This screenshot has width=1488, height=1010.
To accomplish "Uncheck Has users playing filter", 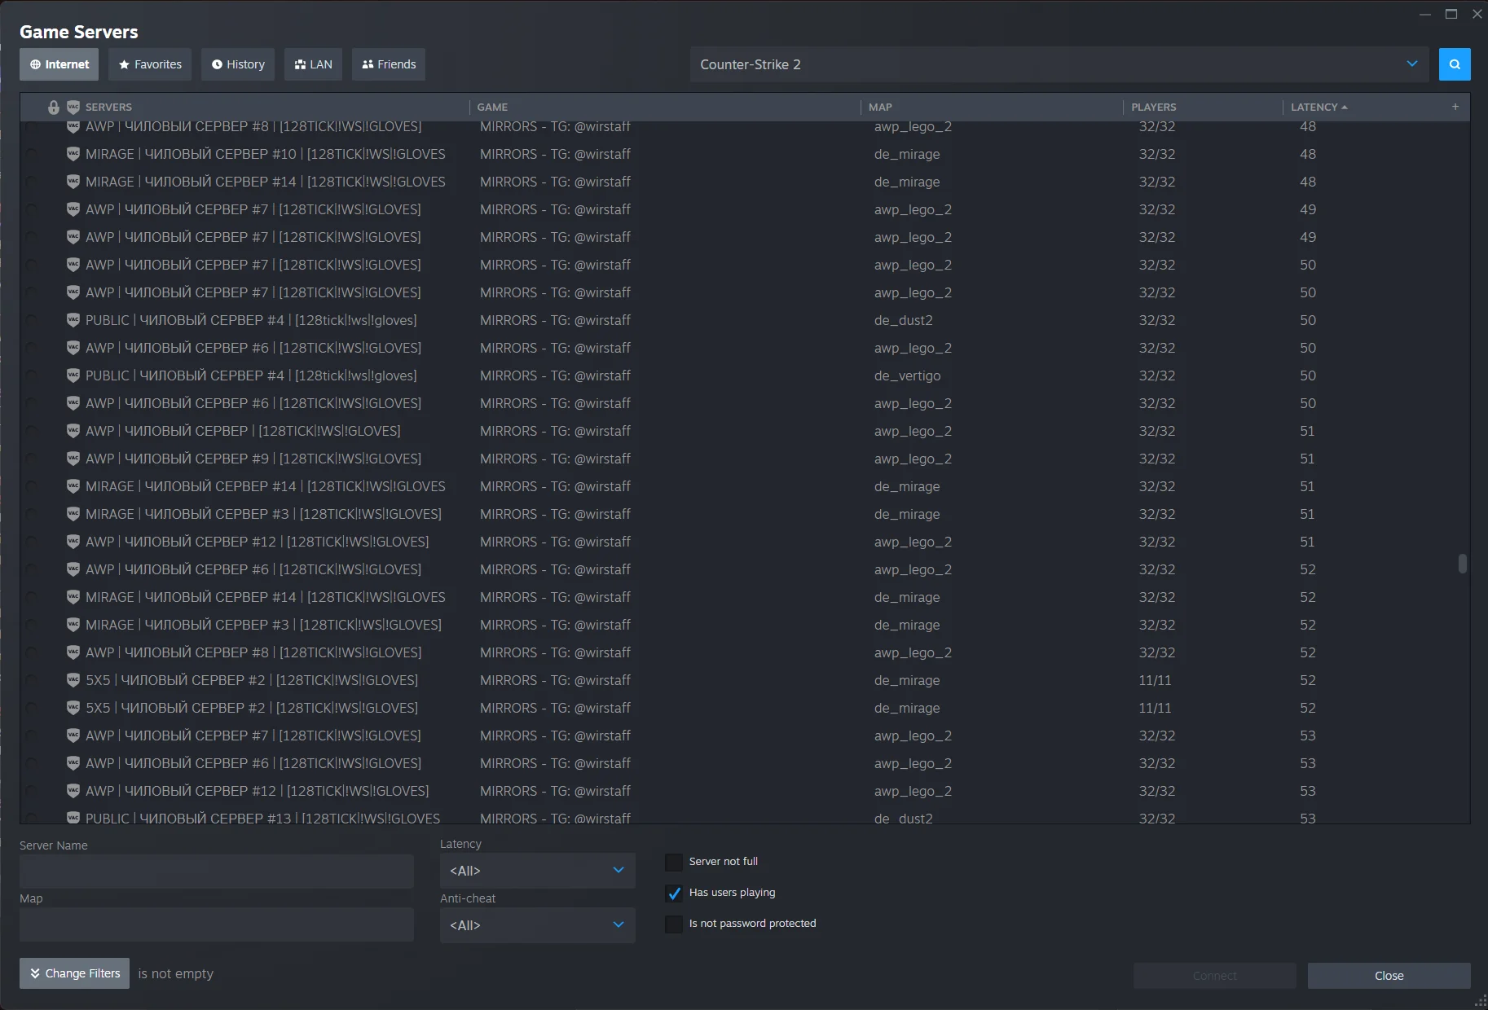I will pyautogui.click(x=674, y=893).
